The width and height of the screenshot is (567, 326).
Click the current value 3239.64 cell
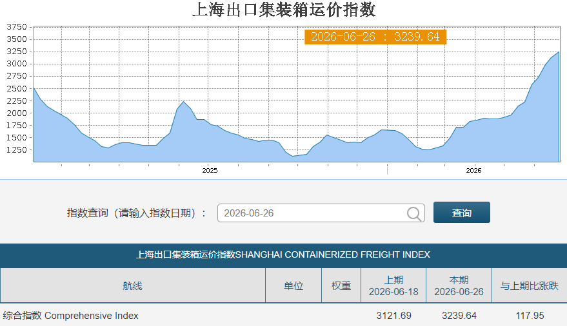click(459, 316)
